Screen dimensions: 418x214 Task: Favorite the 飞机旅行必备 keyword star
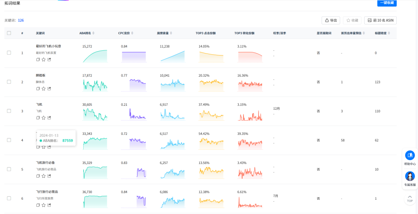point(44,176)
